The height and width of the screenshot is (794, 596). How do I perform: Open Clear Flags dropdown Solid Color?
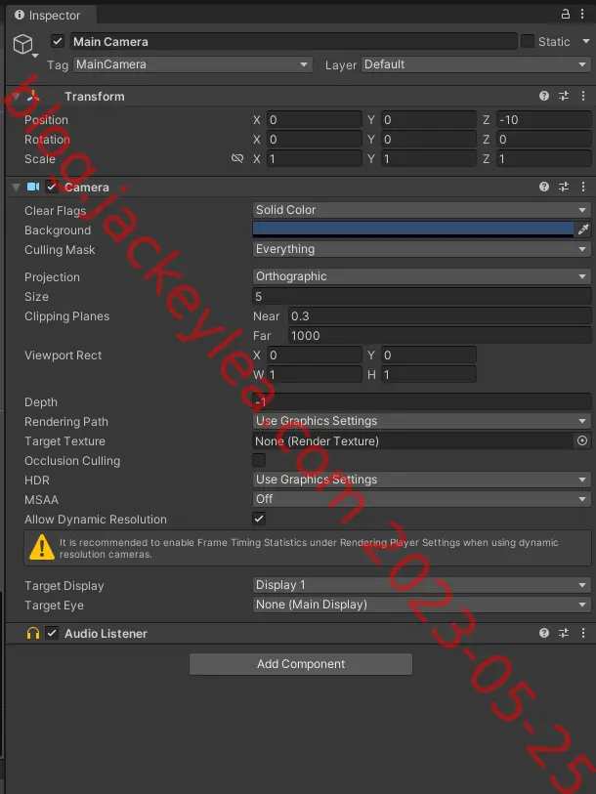pos(422,210)
